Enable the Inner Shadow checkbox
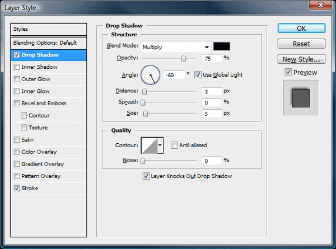 click(x=17, y=67)
